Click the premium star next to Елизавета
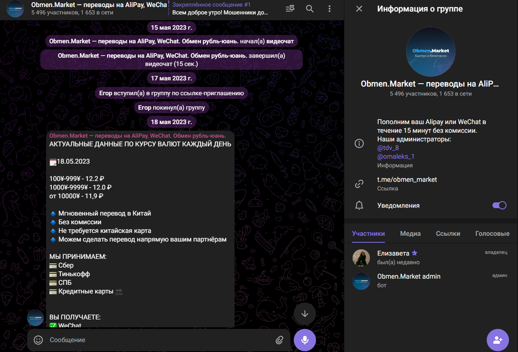This screenshot has width=518, height=352. [x=414, y=253]
